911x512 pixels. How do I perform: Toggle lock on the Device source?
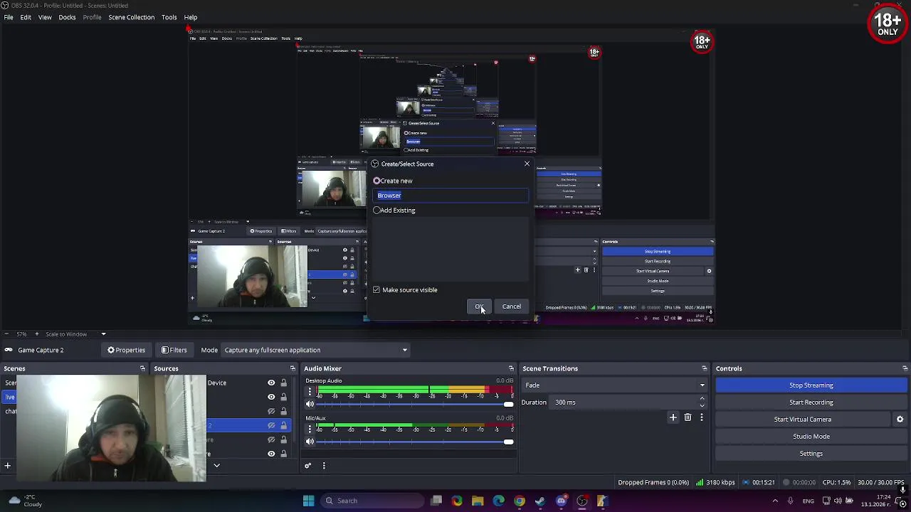283,383
